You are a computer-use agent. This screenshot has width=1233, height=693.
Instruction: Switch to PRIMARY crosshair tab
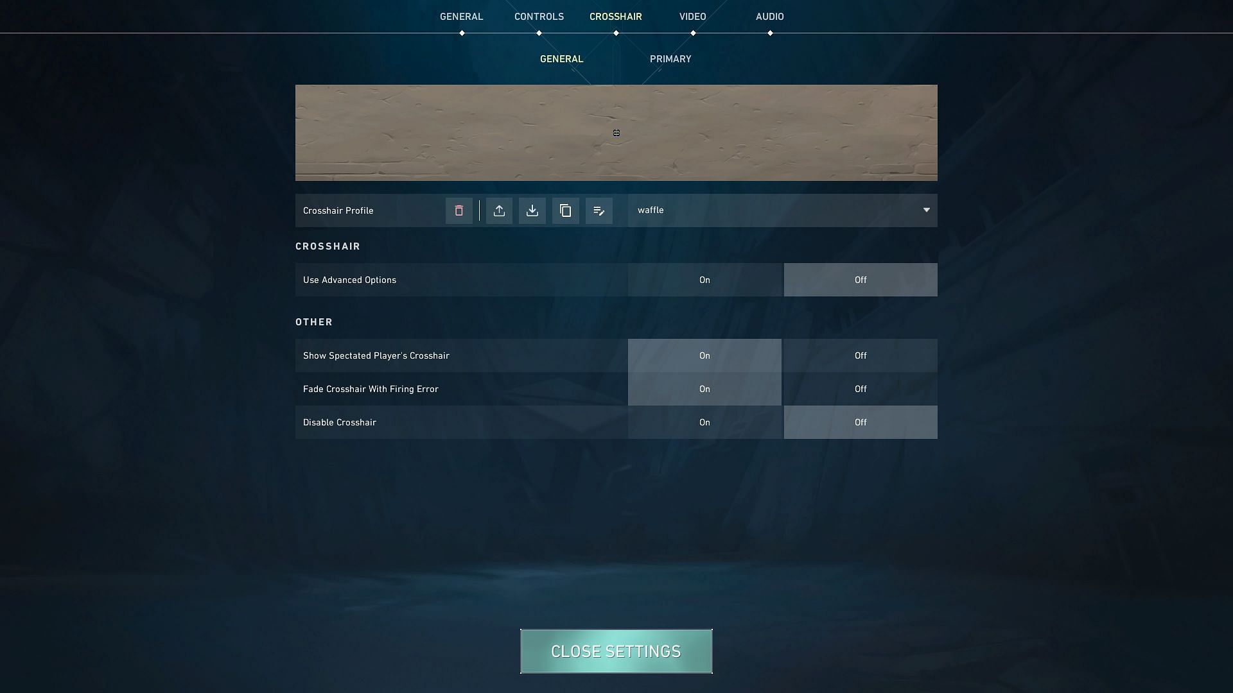point(670,58)
